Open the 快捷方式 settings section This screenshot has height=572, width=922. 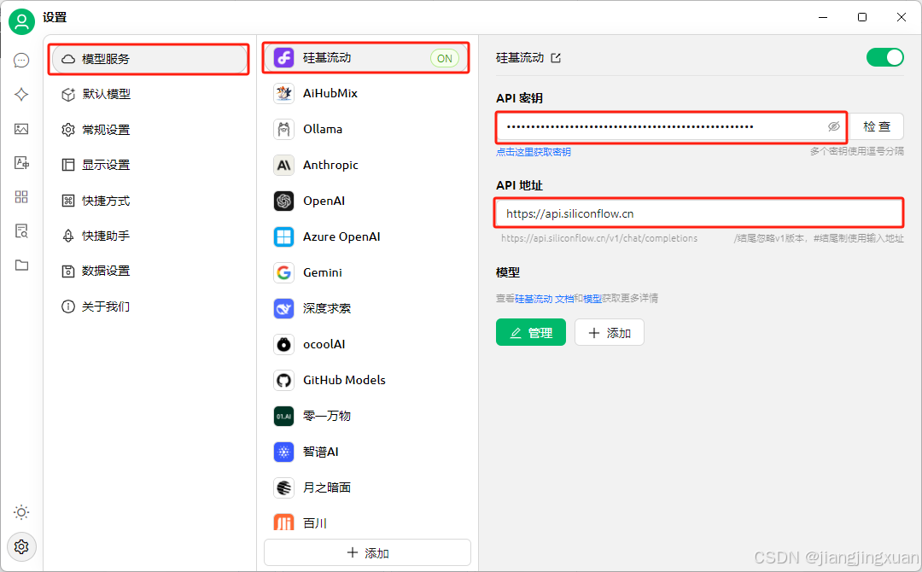tap(149, 201)
